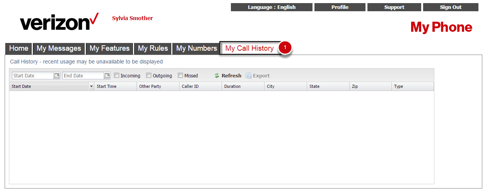Click the Export button label
The height and width of the screenshot is (192, 485).
pyautogui.click(x=261, y=75)
